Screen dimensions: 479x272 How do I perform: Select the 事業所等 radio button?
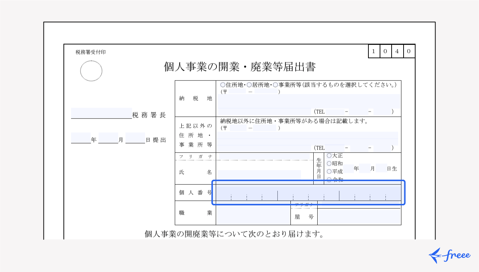coord(275,85)
